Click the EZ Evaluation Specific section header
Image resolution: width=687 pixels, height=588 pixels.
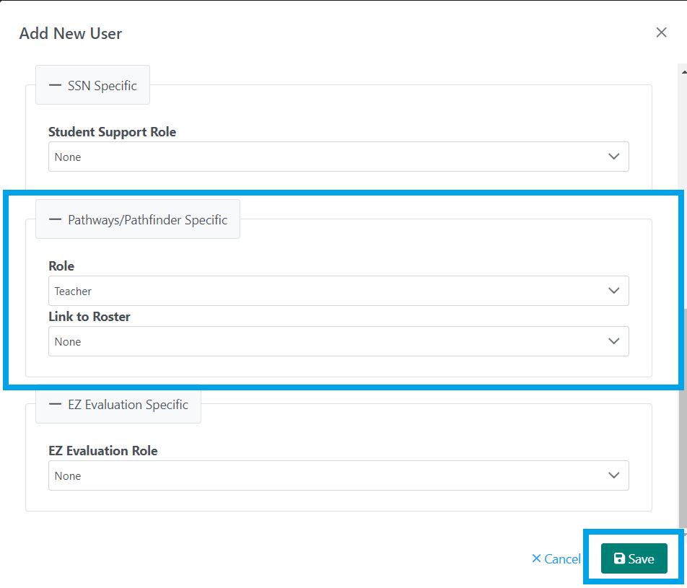coord(127,405)
